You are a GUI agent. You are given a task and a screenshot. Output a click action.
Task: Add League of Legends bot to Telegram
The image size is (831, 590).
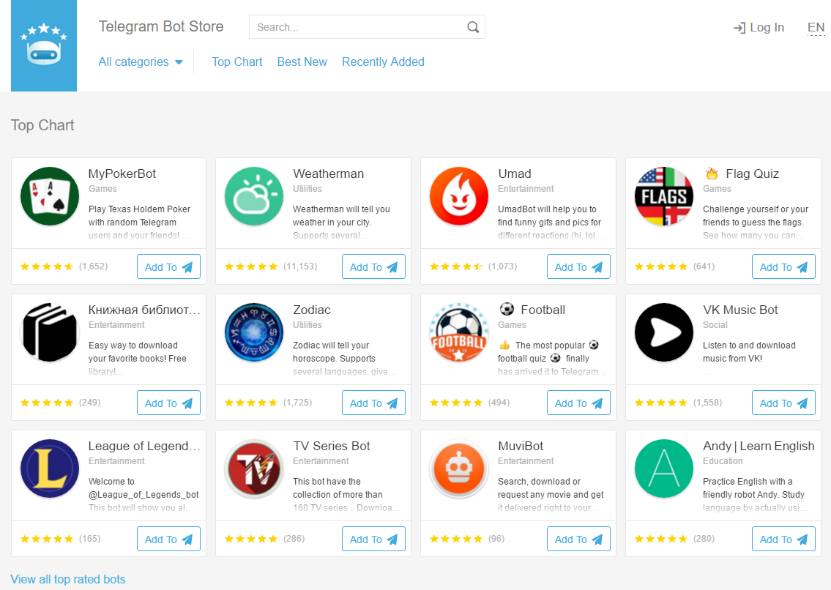tap(168, 539)
